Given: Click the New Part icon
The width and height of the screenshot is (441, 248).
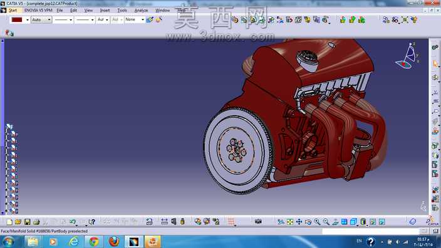Looking at the screenshot, I should tap(253, 19).
